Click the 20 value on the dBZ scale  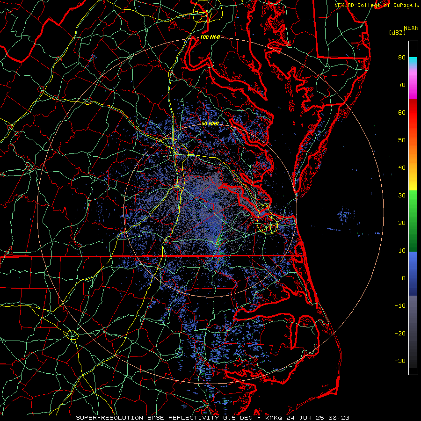(402, 223)
